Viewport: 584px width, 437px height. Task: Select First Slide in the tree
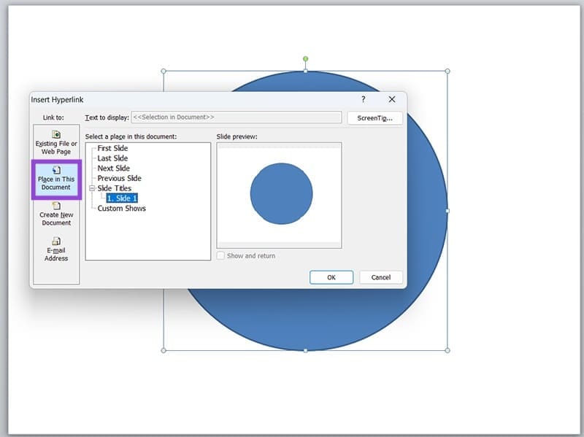tap(112, 148)
